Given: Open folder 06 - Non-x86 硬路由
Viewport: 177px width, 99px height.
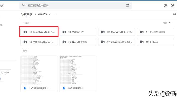Looking at the screenshot, I should point(78,42).
